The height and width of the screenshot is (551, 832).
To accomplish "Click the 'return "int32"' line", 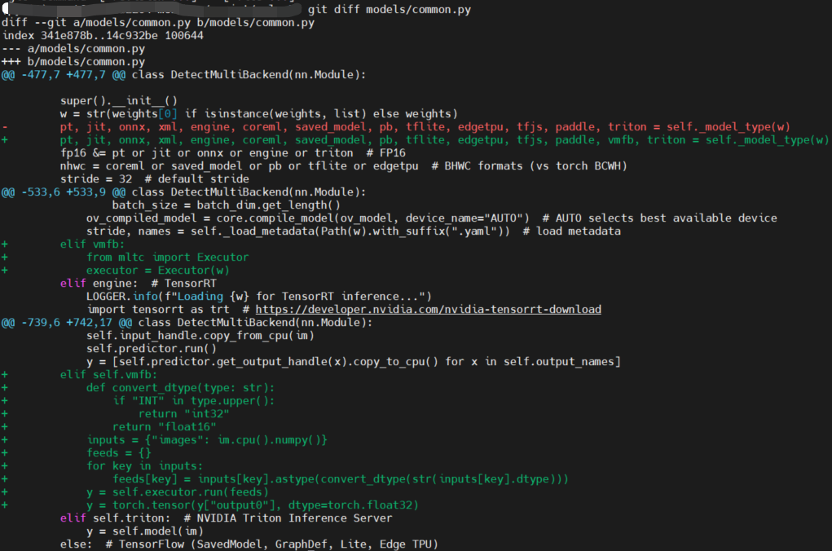I will [183, 414].
